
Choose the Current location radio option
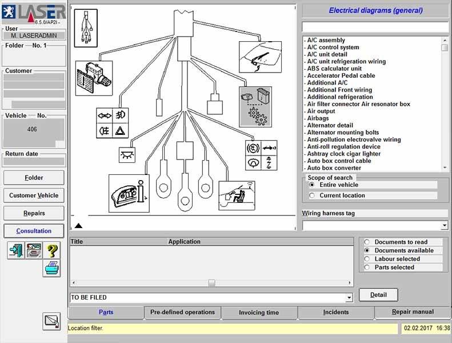pos(312,196)
